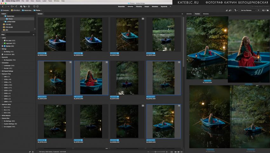
Task: Open the recent files clock icon
Action: click(12, 7)
